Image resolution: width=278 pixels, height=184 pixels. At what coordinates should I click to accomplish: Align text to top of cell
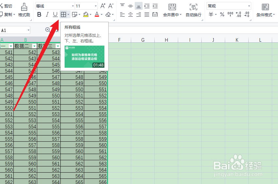click(x=122, y=6)
